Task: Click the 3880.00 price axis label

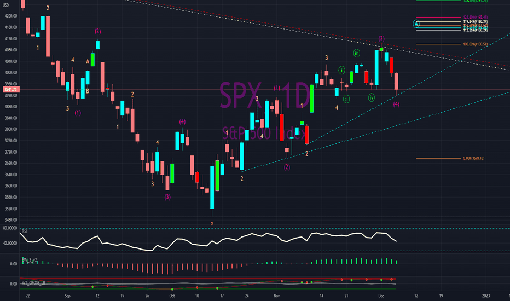Action: click(x=11, y=107)
